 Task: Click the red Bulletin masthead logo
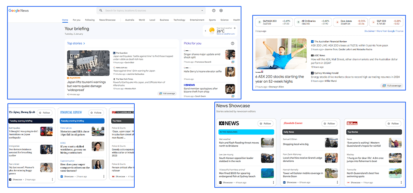tap(352, 123)
